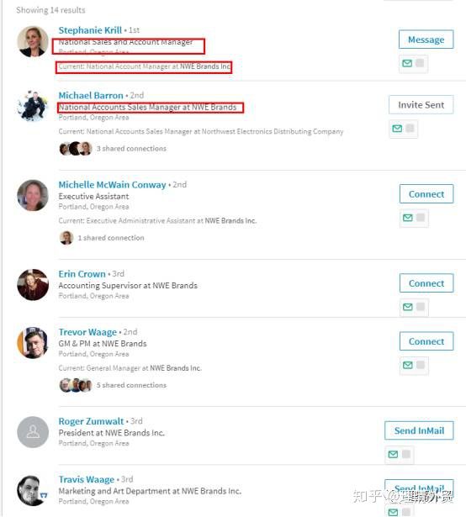
Task: Open Roger Zumwalt's default avatar icon
Action: (33, 432)
